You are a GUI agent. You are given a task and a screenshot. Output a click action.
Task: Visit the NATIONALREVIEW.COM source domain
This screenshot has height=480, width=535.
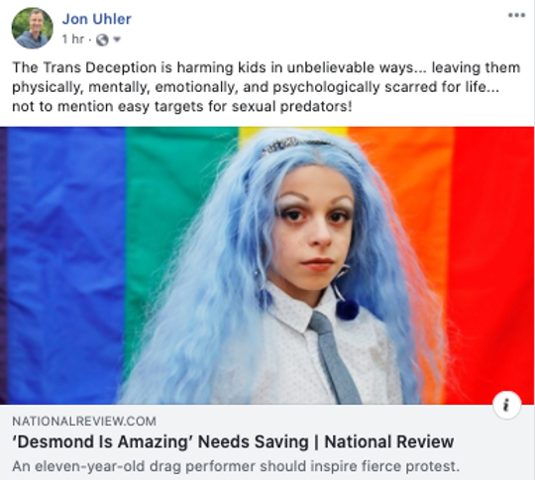(84, 421)
